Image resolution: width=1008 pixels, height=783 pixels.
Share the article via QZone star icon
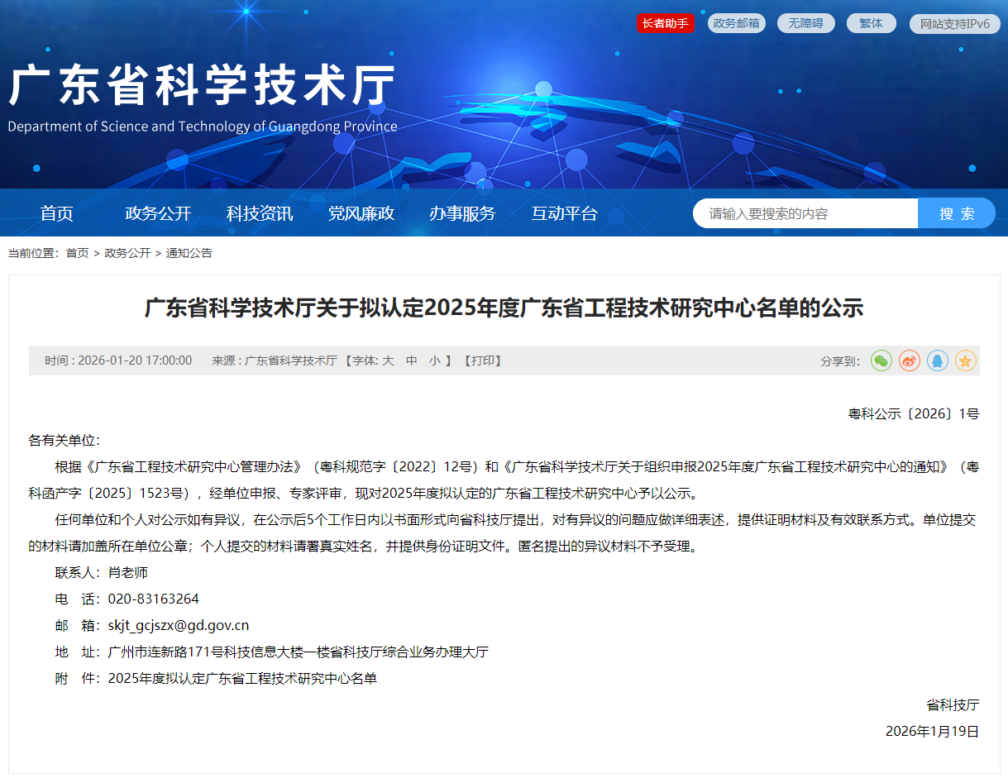coord(965,361)
